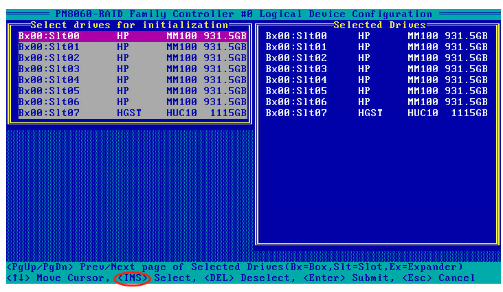Click Bx00:Slt01 in the Selected Drives panel
This screenshot has height=292, width=503.
click(377, 47)
